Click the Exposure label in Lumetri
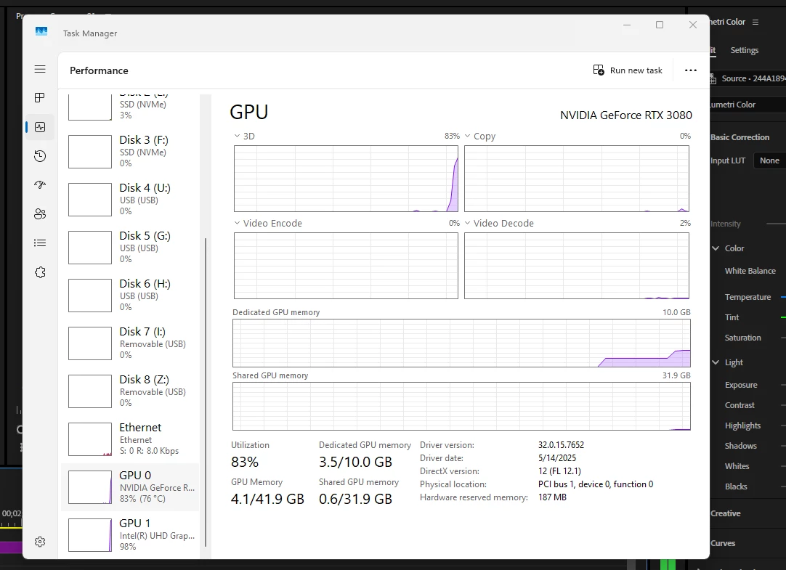 [741, 385]
